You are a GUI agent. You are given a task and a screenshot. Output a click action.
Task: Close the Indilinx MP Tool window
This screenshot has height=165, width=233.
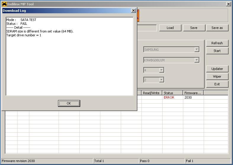pyautogui.click(x=228, y=4)
